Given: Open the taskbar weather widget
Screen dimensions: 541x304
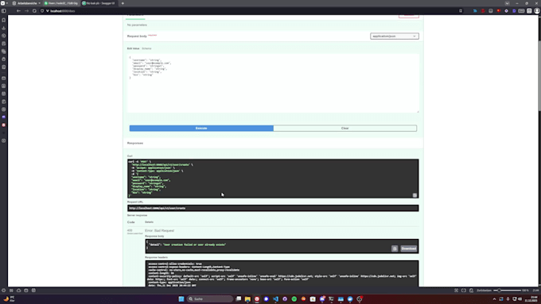Looking at the screenshot, I should click(x=10, y=298).
